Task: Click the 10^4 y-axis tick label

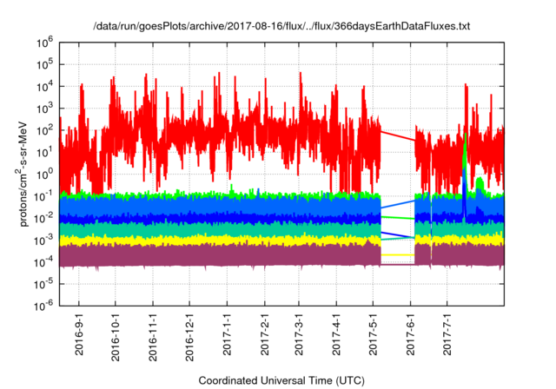Action: pos(44,87)
